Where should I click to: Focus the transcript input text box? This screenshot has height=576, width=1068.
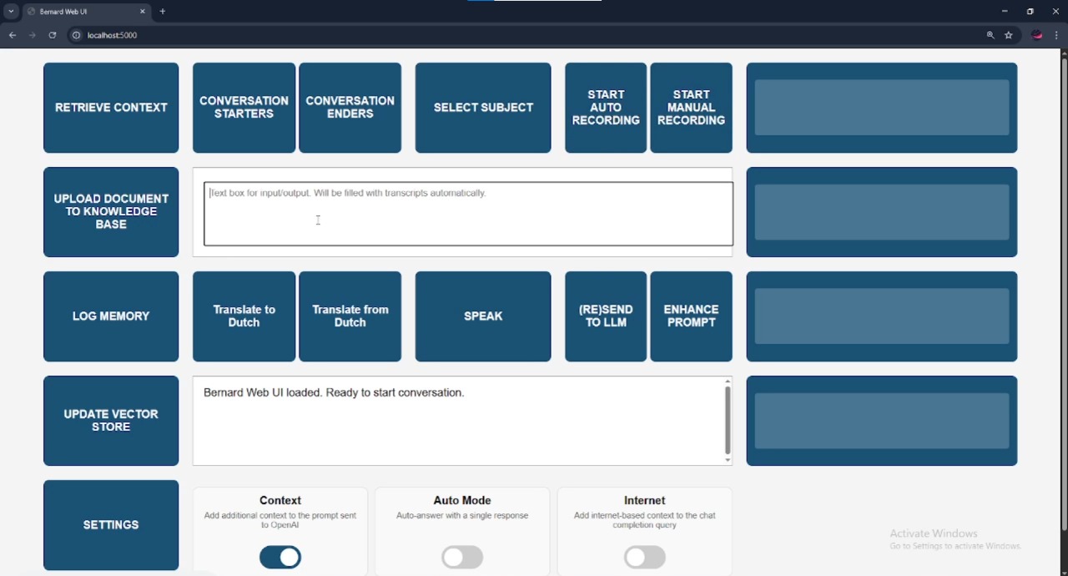click(468, 214)
